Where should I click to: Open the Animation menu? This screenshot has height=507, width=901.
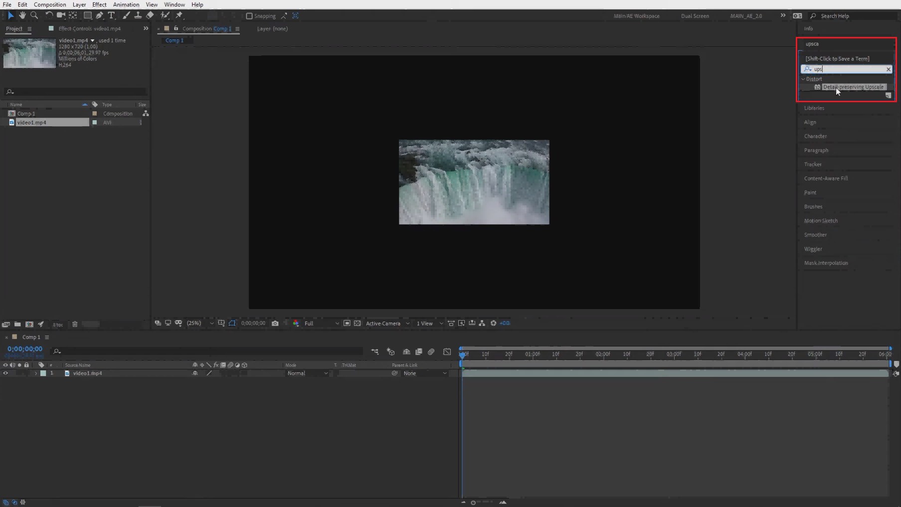[x=126, y=4]
